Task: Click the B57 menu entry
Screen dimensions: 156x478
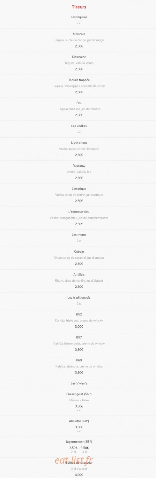Action: 79,337
